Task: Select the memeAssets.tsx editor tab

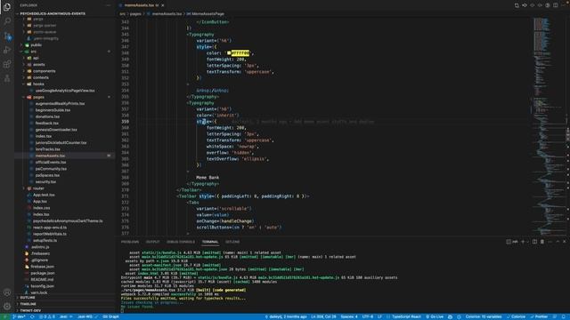Action: pyautogui.click(x=141, y=5)
